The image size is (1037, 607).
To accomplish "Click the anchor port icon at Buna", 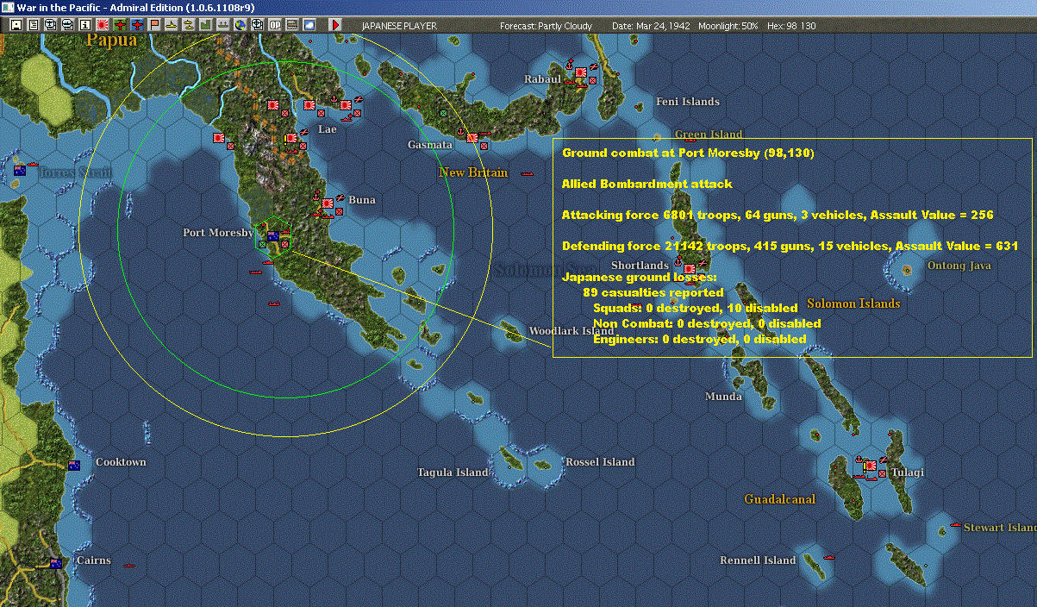I will click(316, 197).
